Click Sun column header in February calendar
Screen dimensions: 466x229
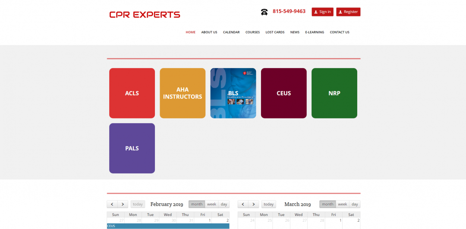116,215
